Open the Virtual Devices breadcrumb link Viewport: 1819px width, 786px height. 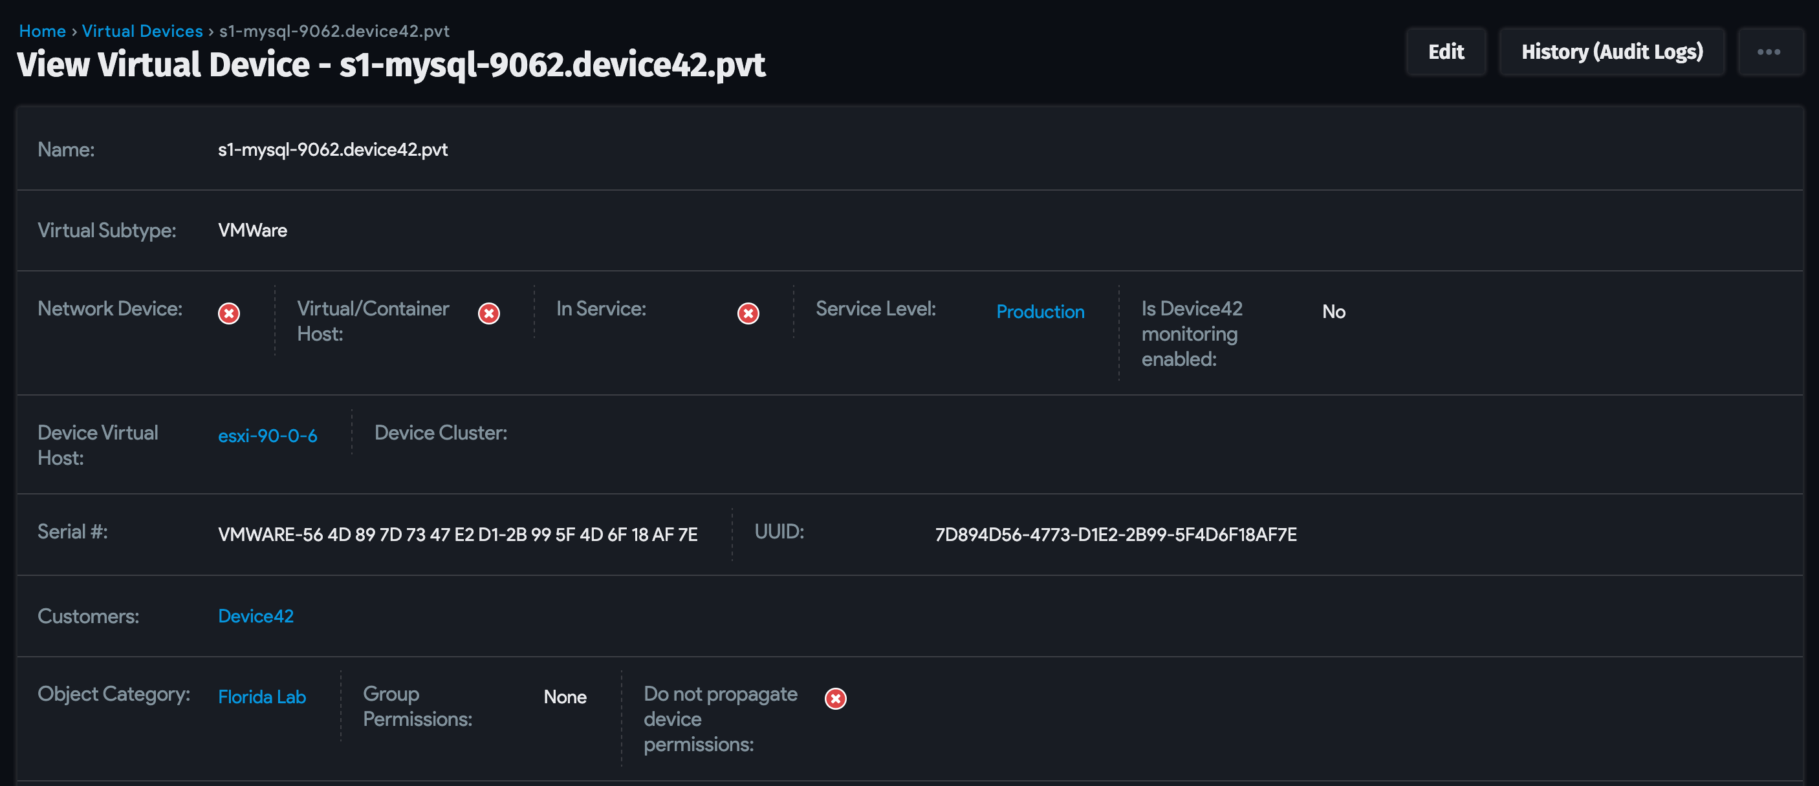click(143, 30)
